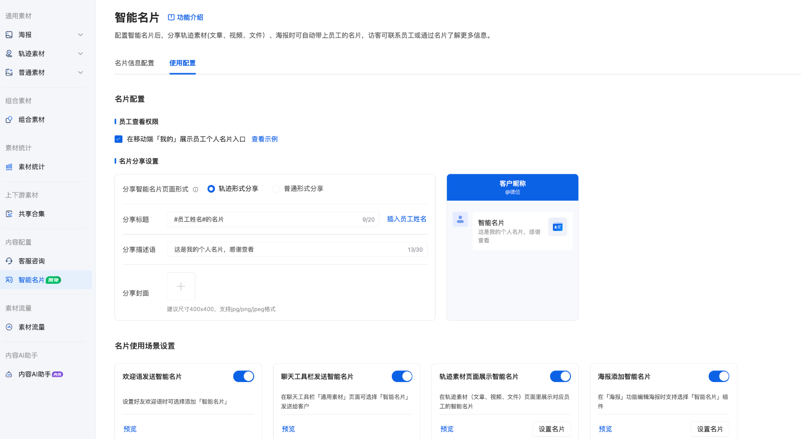
Task: Click the info icon beside 分享智能名片页面形式
Action: coord(195,189)
